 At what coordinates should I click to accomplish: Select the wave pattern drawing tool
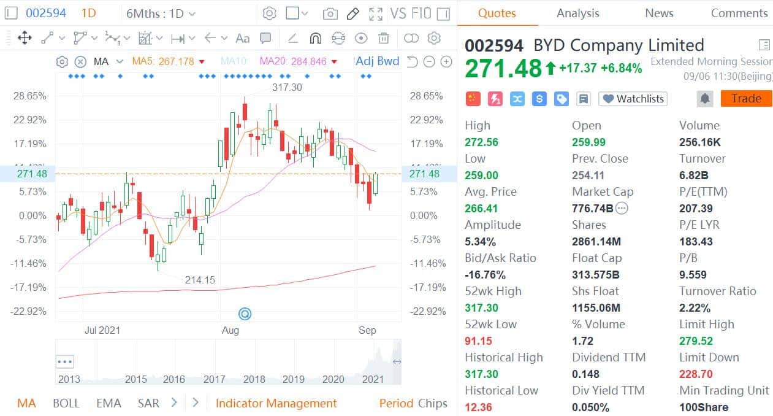tap(112, 38)
